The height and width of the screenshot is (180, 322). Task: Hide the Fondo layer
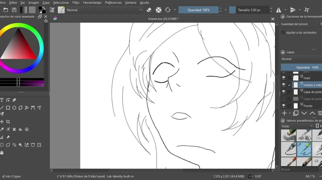284,106
